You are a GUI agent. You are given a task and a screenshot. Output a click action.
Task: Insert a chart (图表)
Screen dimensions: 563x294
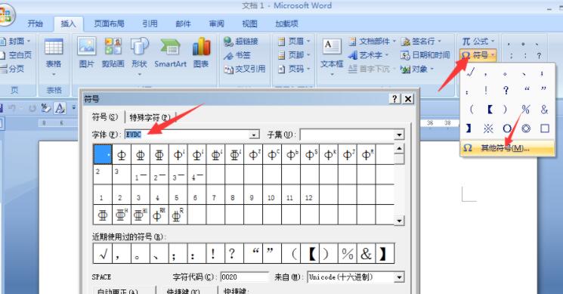[x=201, y=53]
